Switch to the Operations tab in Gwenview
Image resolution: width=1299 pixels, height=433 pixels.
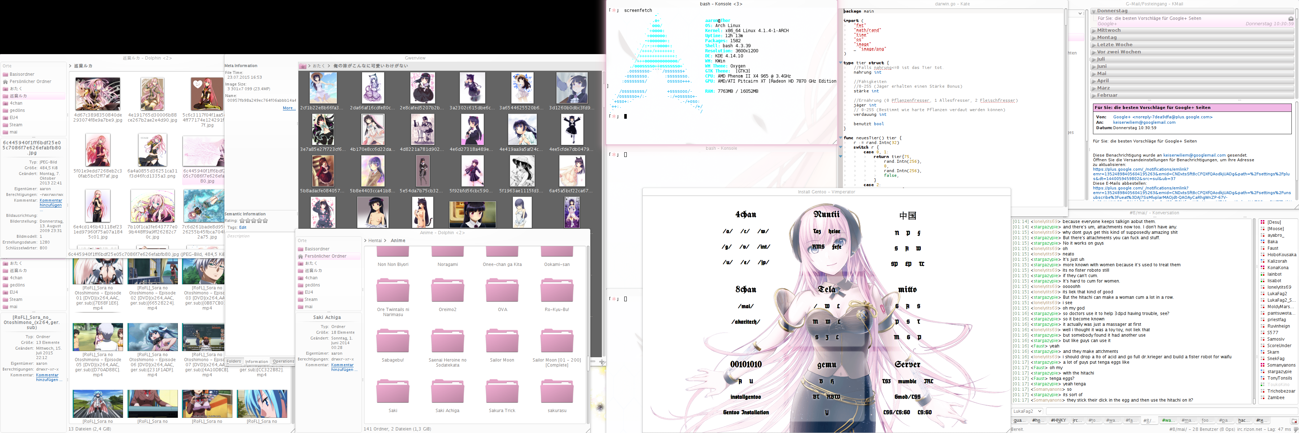[283, 362]
